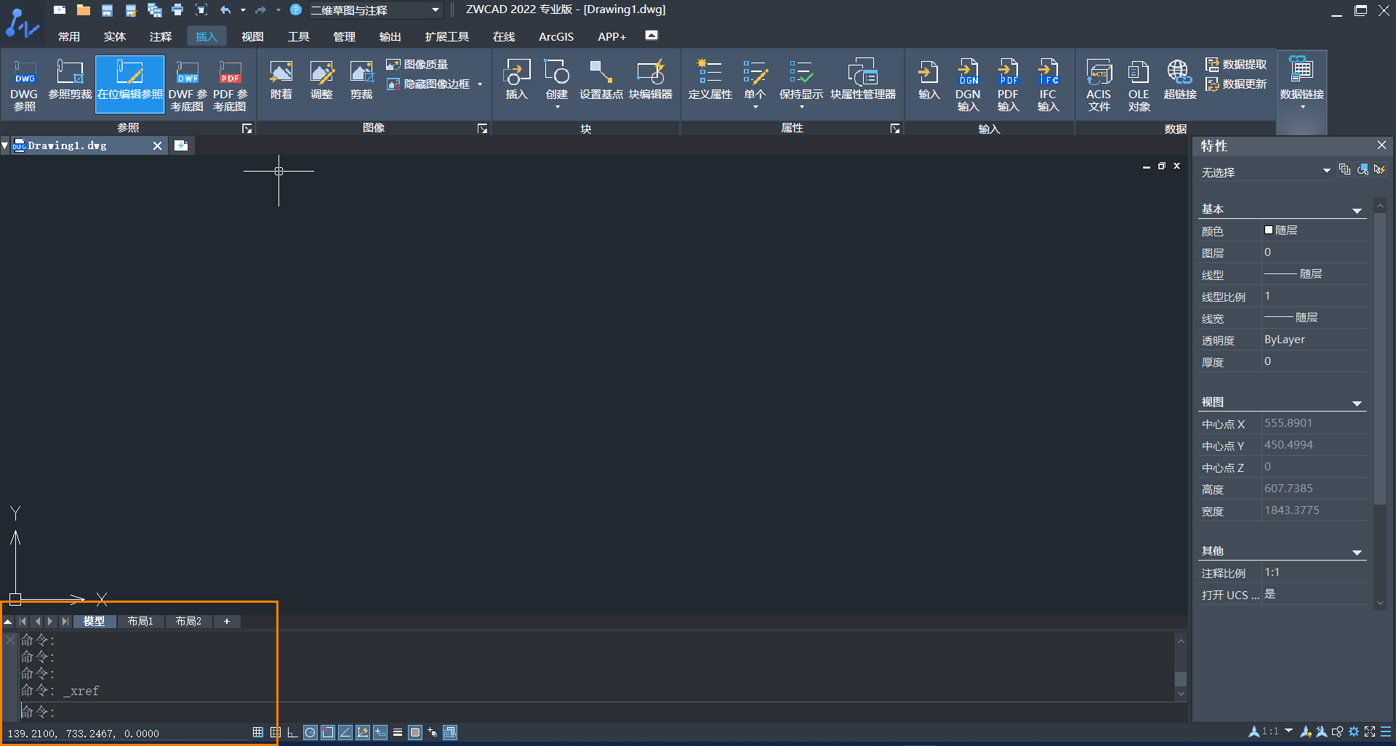Open the ArcGIS ribbon tab
The width and height of the screenshot is (1396, 746).
[556, 36]
